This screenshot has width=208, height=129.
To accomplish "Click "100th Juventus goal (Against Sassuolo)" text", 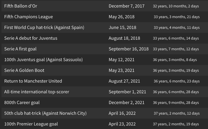I will click(x=43, y=60).
